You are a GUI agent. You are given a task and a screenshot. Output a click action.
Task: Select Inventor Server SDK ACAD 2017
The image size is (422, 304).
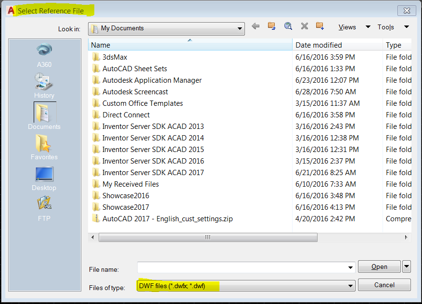pos(148,173)
